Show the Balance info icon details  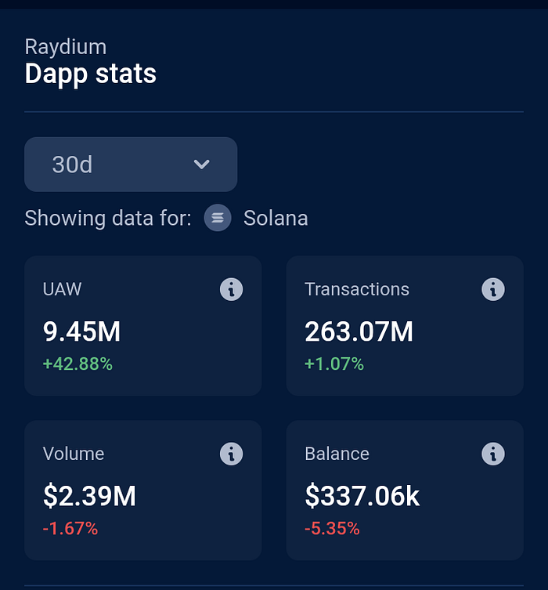492,454
